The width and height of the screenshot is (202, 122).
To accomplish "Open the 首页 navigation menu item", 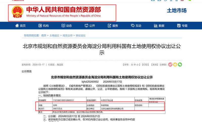I will pos(20,26).
